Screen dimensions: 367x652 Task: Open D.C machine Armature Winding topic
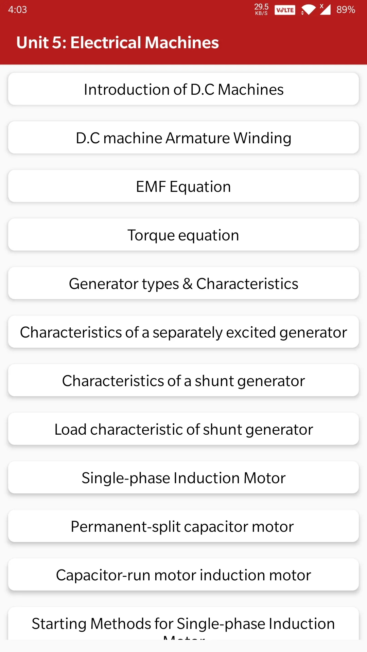(183, 138)
